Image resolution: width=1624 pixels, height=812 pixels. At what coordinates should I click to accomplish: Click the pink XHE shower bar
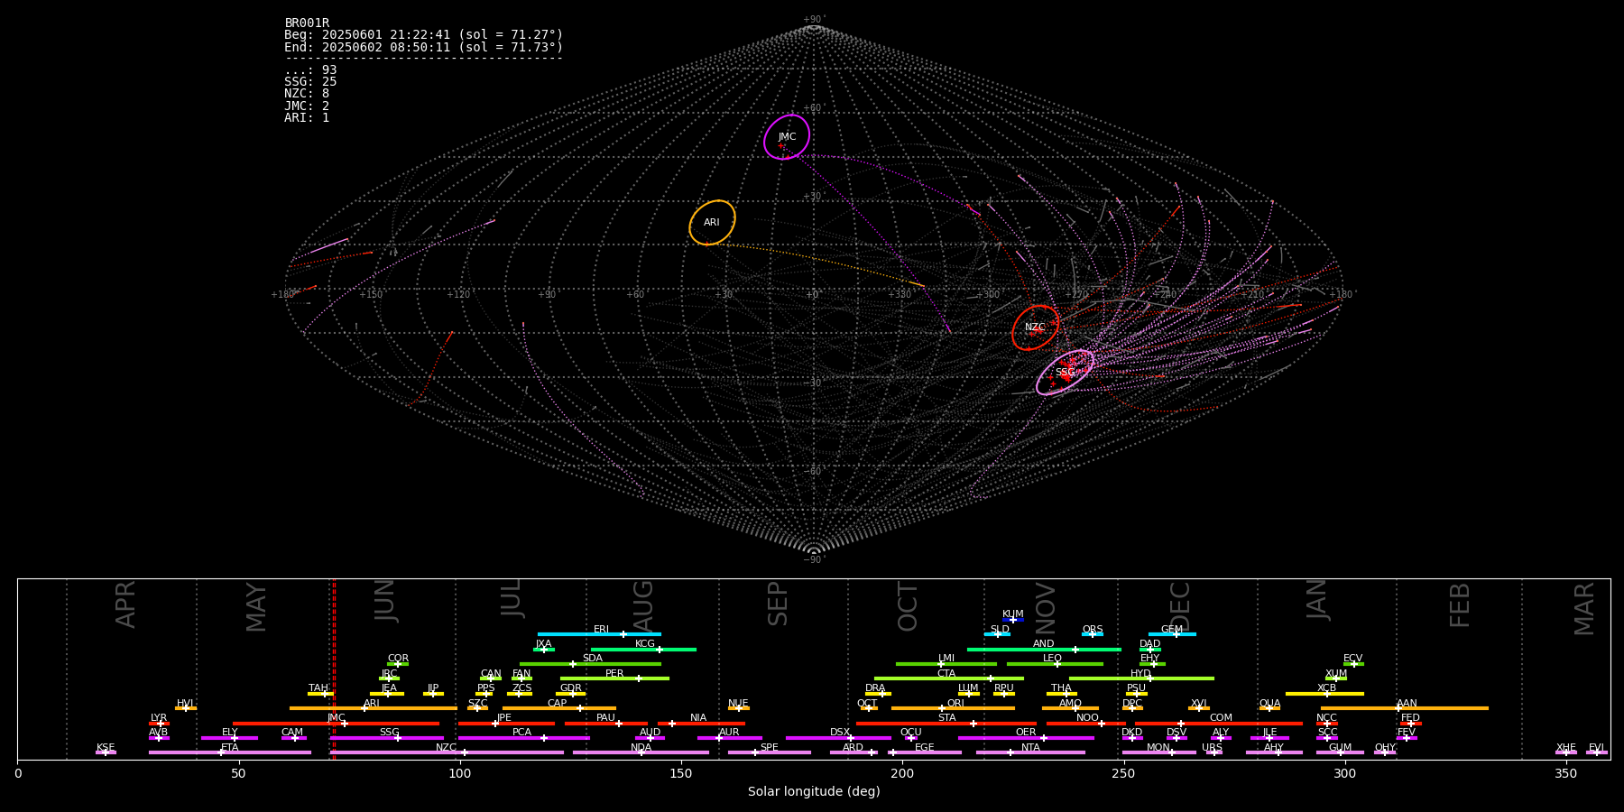click(1566, 752)
